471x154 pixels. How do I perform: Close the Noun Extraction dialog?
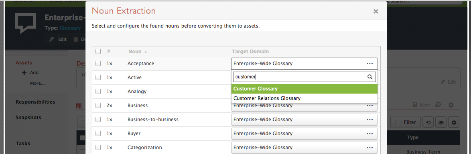(376, 11)
